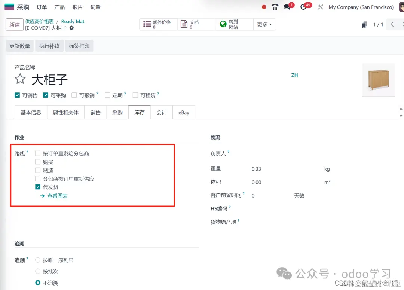404x290 pixels.
Task: Click the vertical scrollbar arrows at right
Action: point(401,112)
